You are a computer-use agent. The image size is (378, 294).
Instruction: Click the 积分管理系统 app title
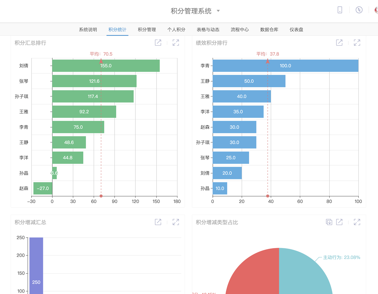(191, 11)
